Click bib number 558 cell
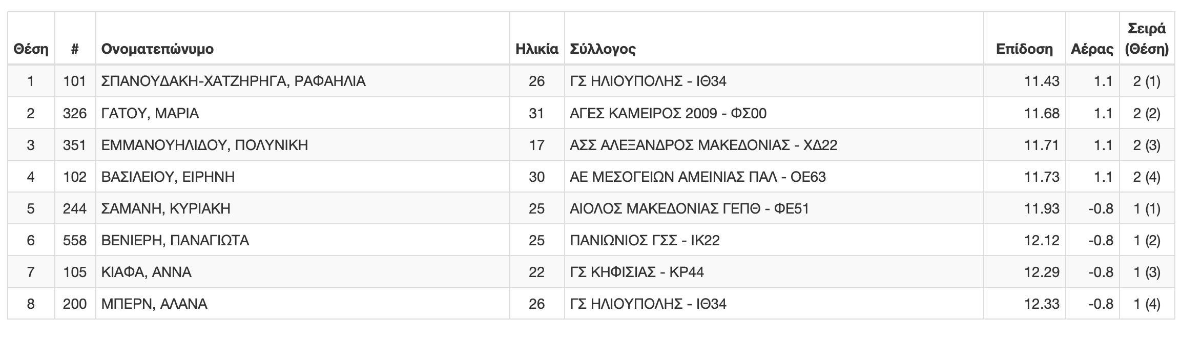 point(75,240)
